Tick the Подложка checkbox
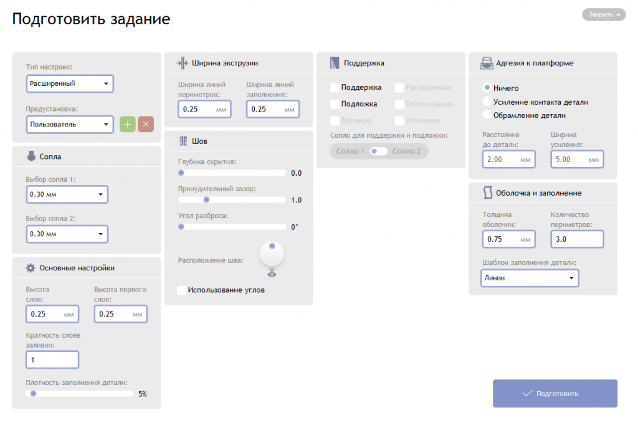 point(335,104)
